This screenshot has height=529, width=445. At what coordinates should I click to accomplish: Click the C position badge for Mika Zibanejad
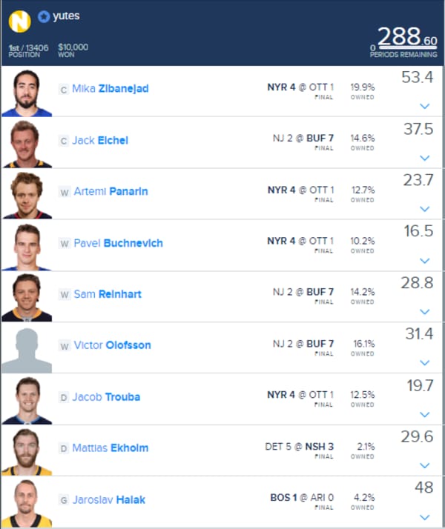64,90
